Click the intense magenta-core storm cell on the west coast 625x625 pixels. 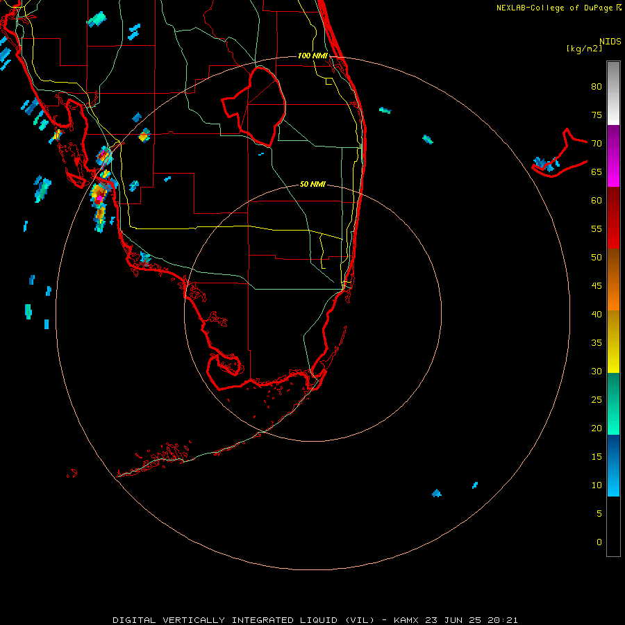coord(99,197)
